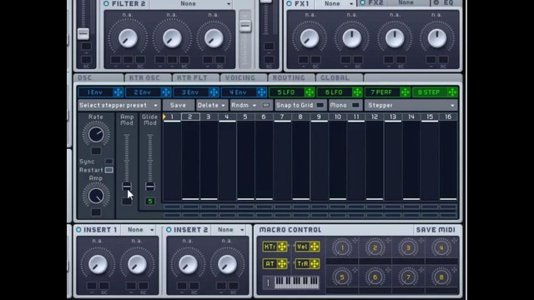
Task: Click the mini keyboard icon in Macro Control
Action: point(296,282)
